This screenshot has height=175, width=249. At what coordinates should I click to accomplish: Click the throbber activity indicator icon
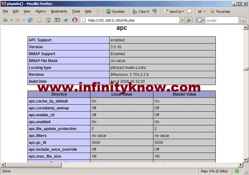[98, 11]
